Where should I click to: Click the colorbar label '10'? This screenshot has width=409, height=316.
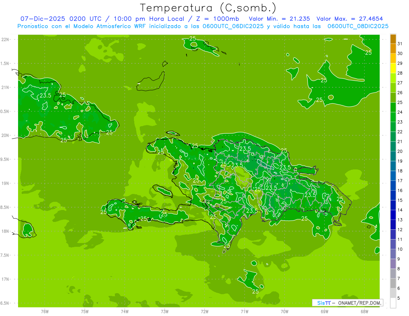(400, 249)
